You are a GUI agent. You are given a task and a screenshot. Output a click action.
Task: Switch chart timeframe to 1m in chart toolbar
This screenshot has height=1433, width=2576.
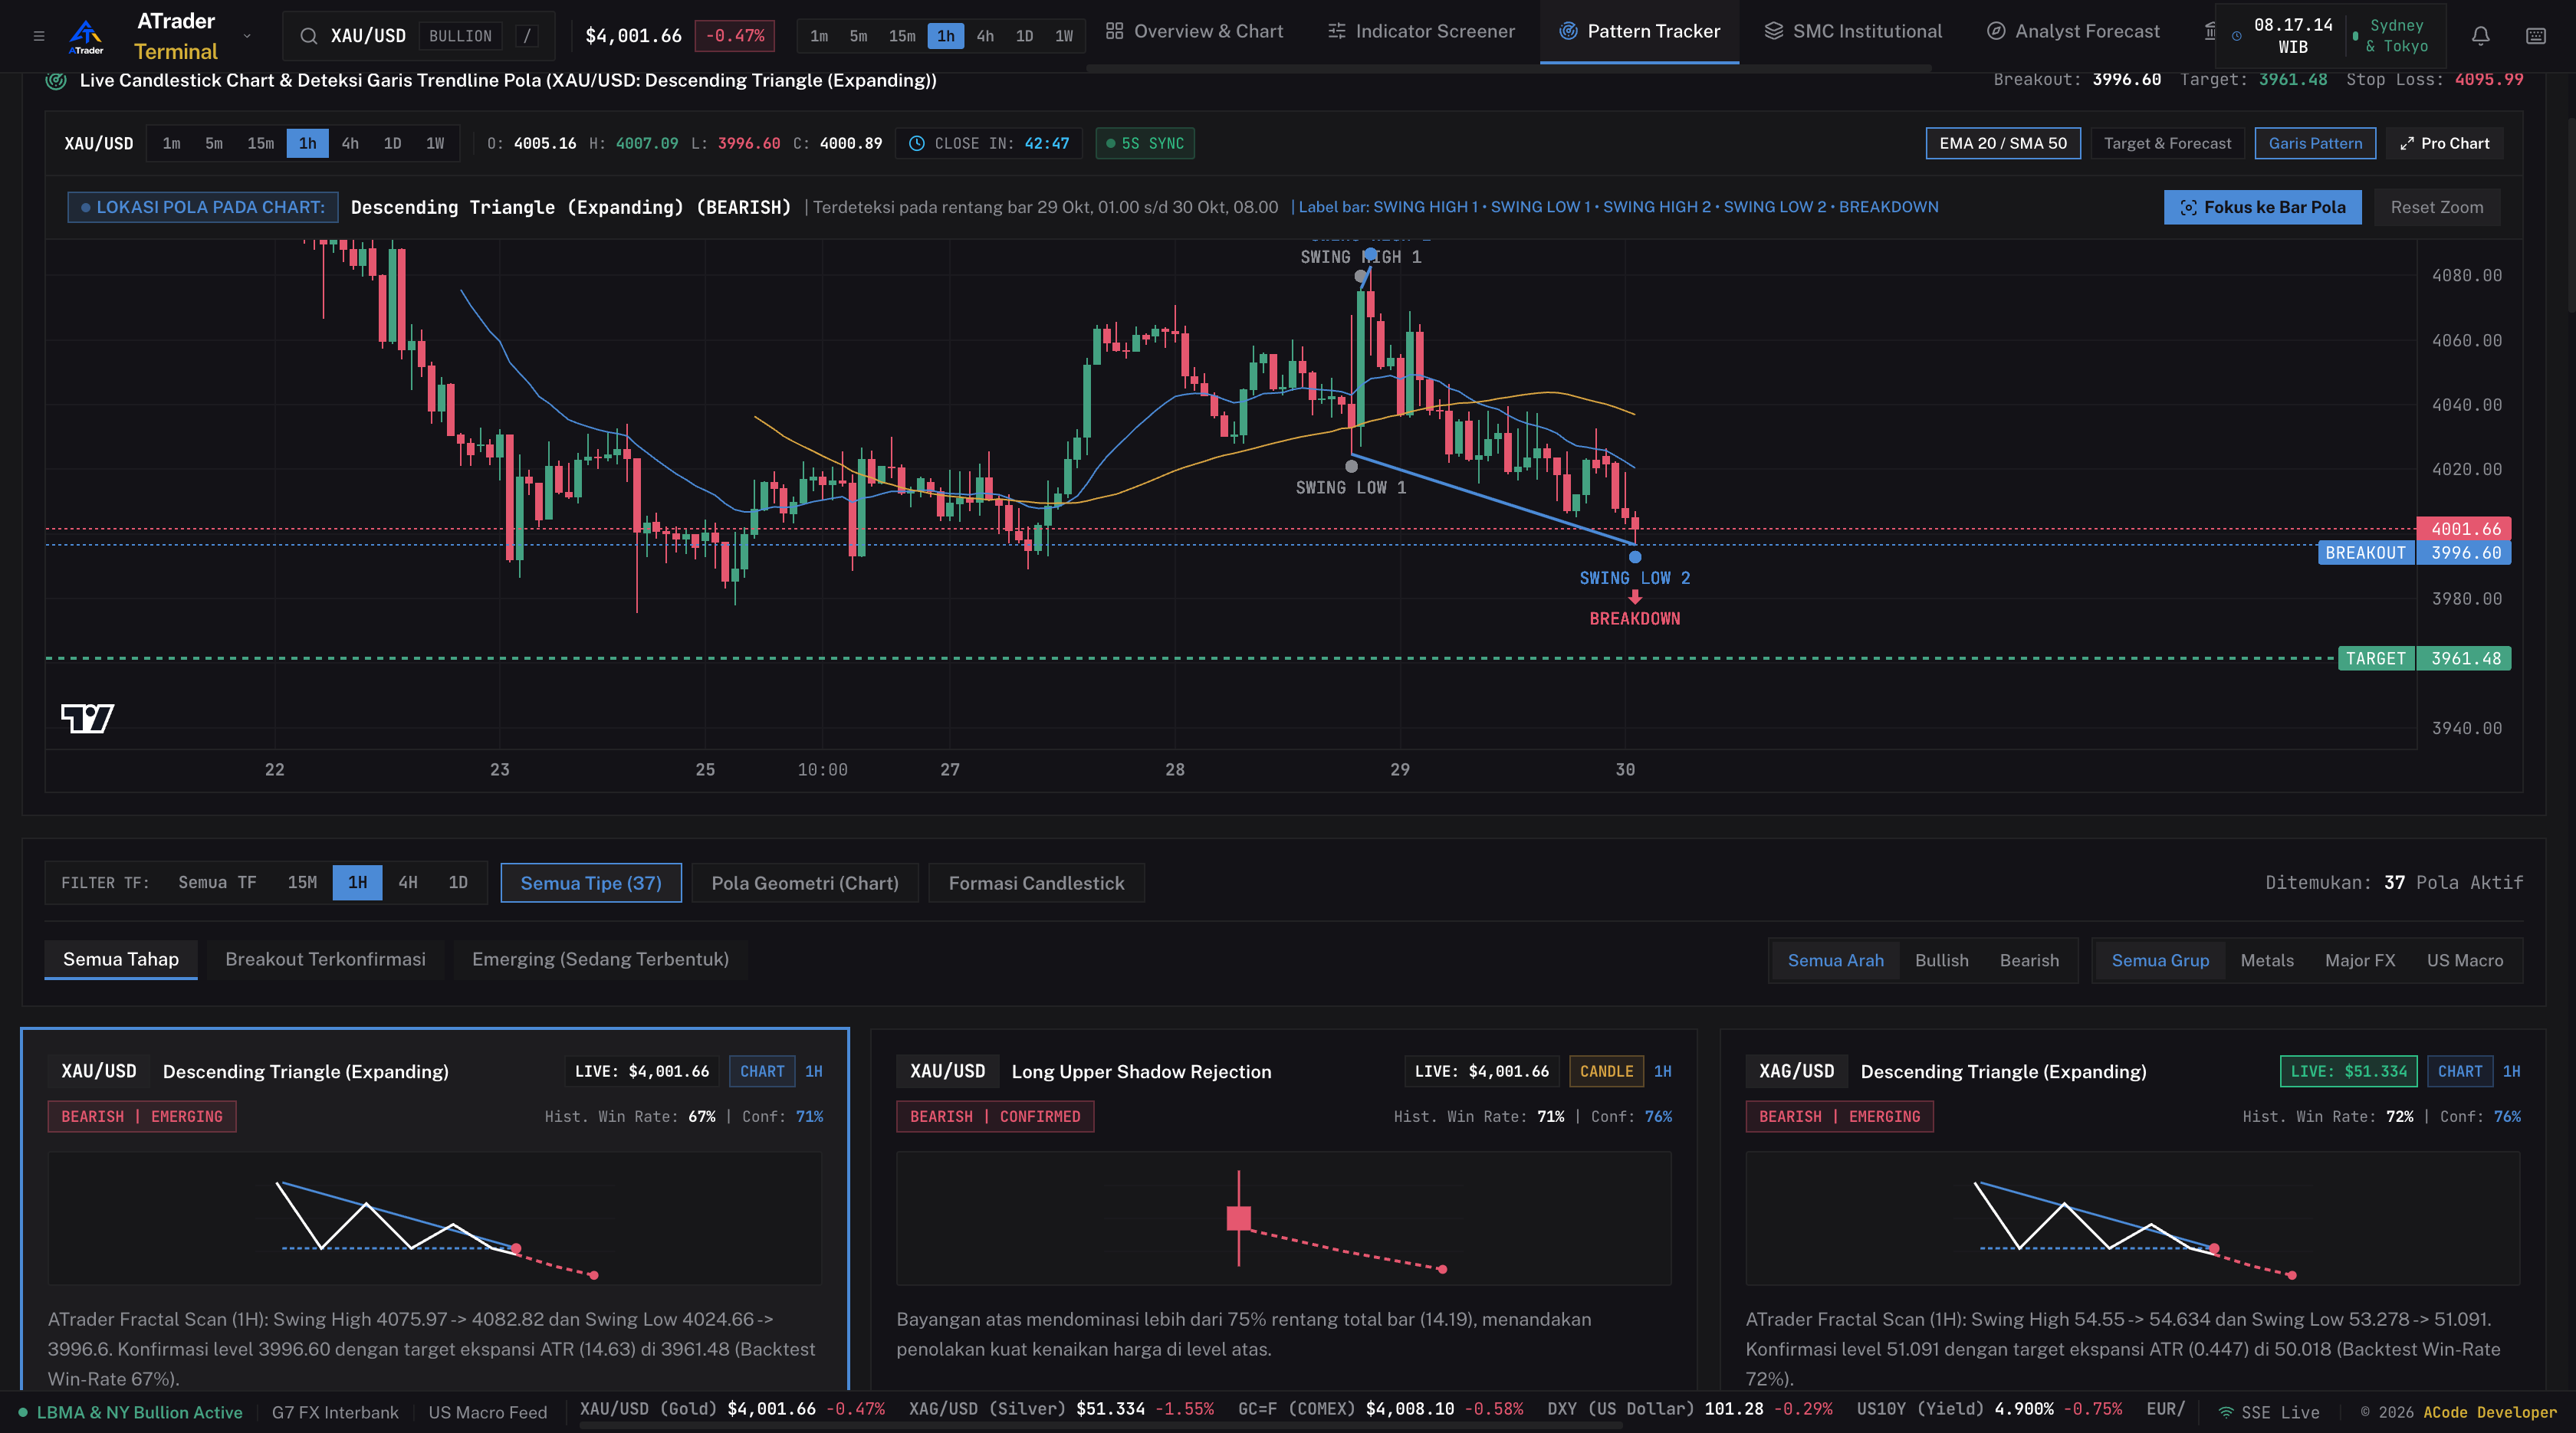172,143
